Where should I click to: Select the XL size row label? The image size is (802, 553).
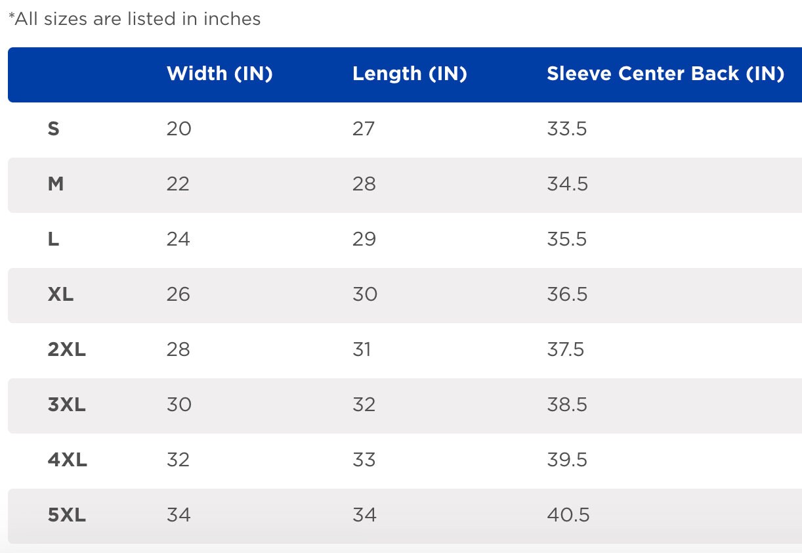tap(60, 294)
